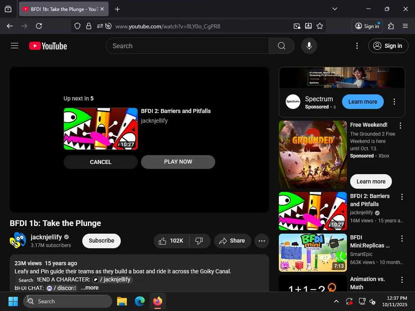
Task: Reload the page in Firefox
Action: click(39, 26)
